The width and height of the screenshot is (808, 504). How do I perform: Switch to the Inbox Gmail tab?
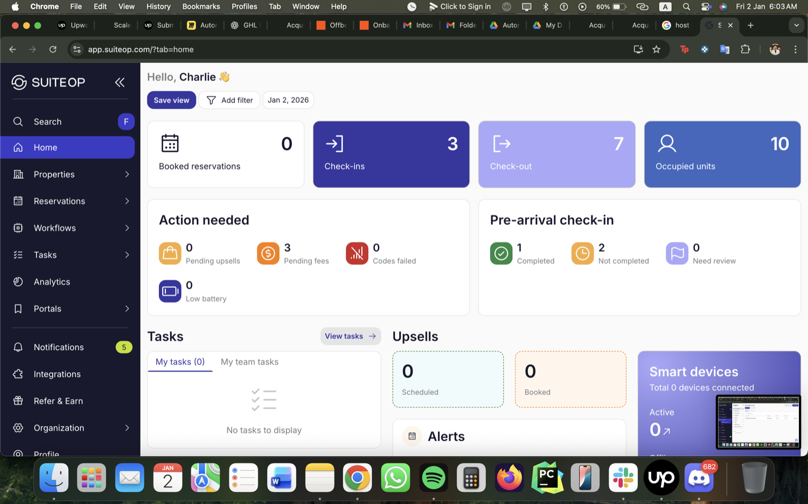[x=419, y=25]
